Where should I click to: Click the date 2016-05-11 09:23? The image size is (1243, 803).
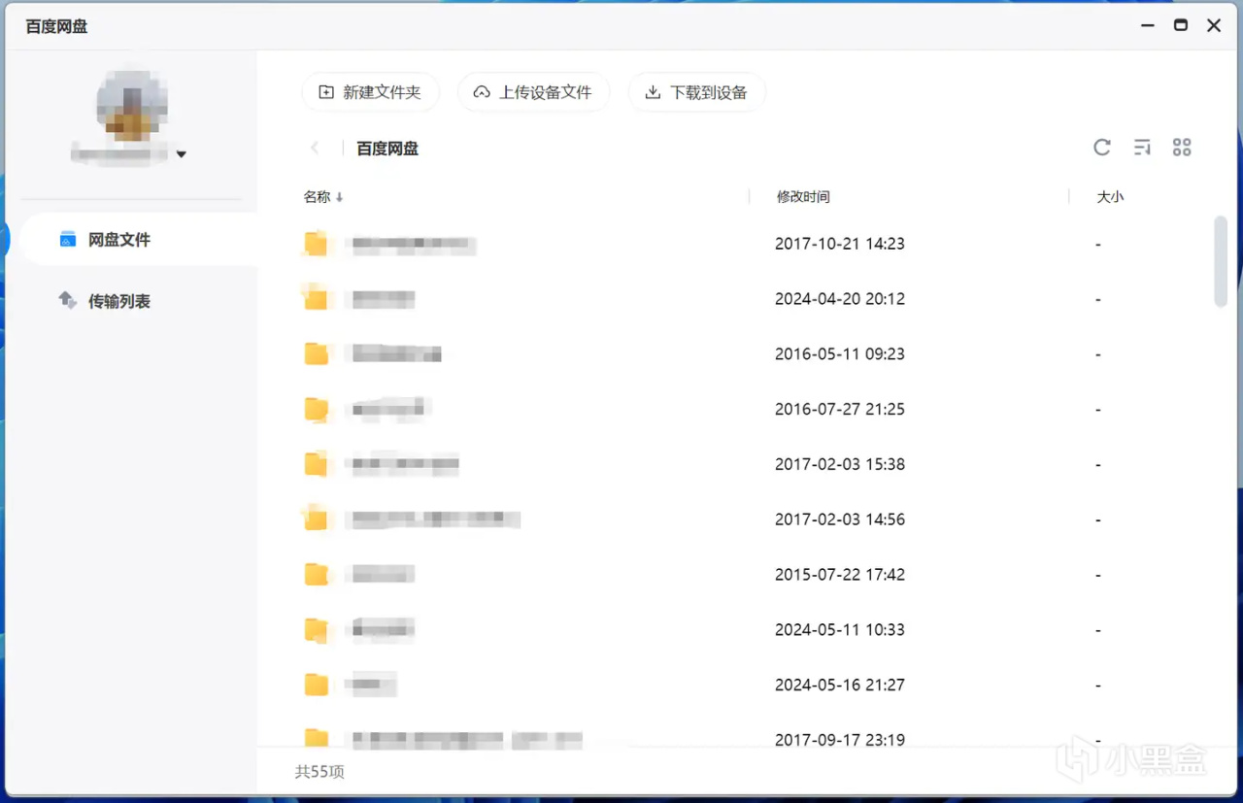(840, 354)
